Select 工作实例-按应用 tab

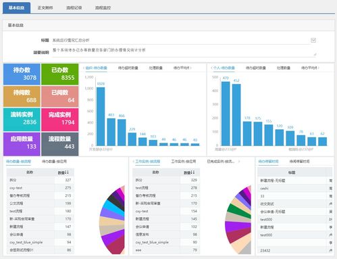(x=184, y=162)
